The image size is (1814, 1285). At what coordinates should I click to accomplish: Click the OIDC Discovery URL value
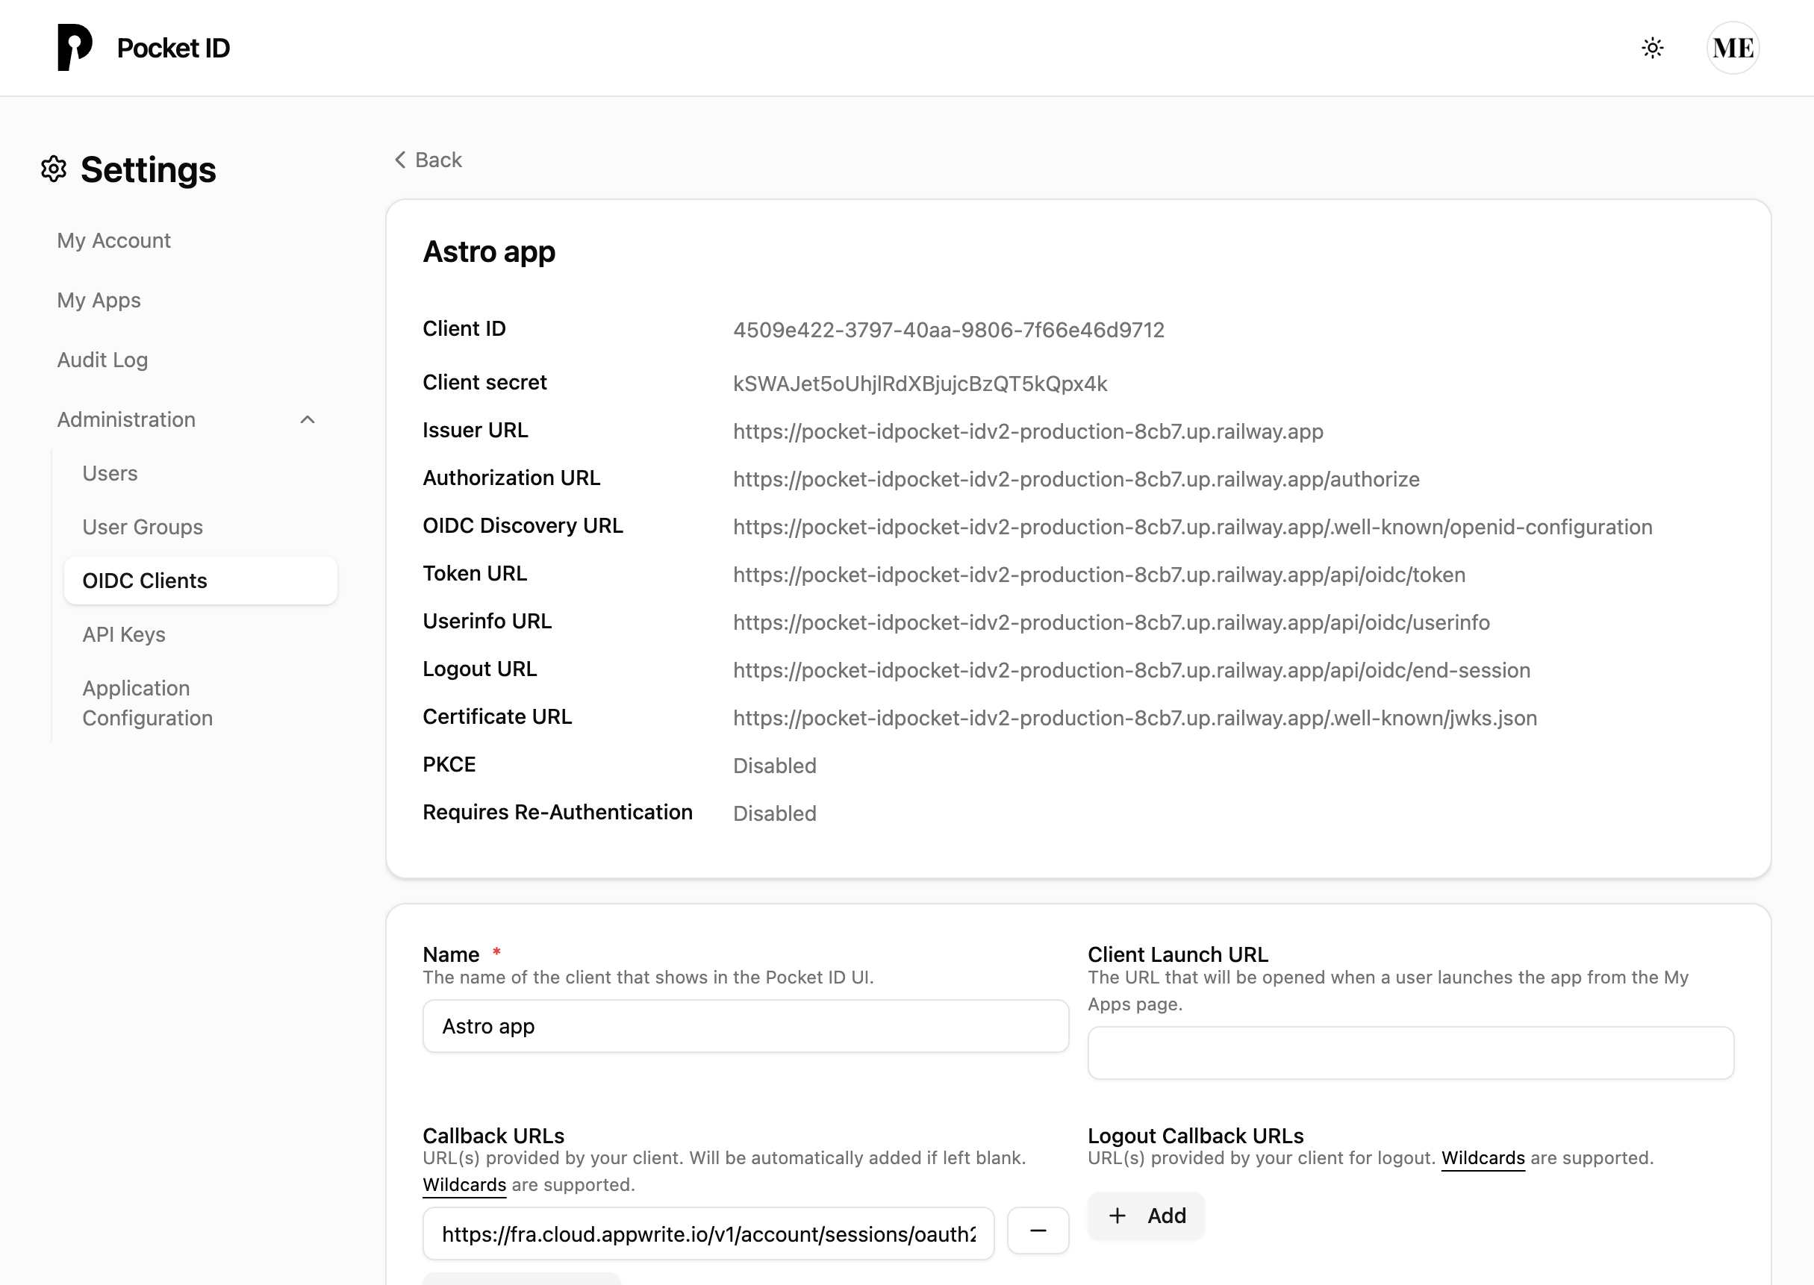[x=1193, y=527]
